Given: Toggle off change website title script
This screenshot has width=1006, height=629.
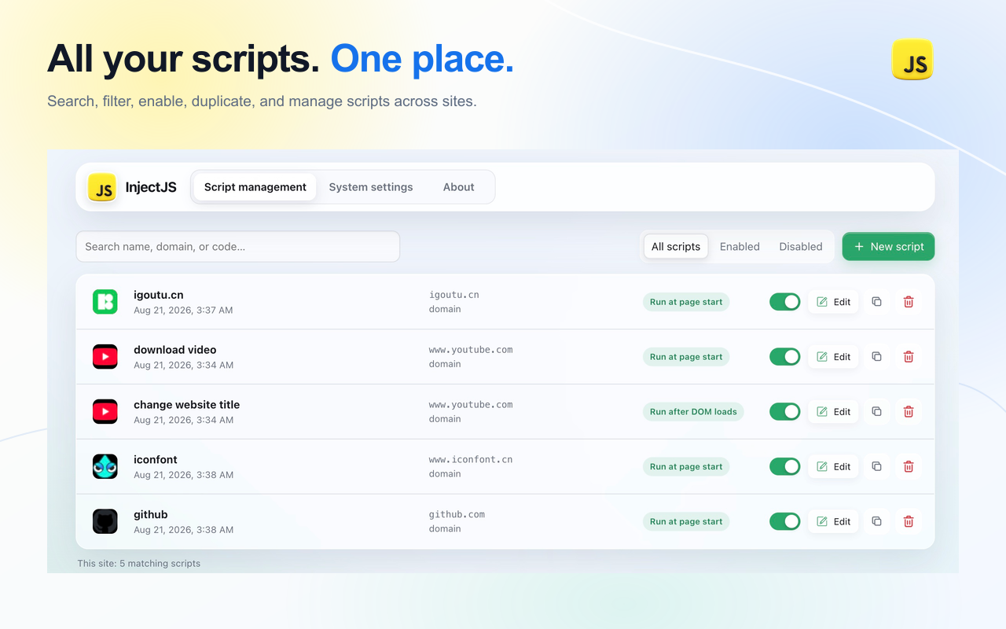Looking at the screenshot, I should pyautogui.click(x=784, y=412).
